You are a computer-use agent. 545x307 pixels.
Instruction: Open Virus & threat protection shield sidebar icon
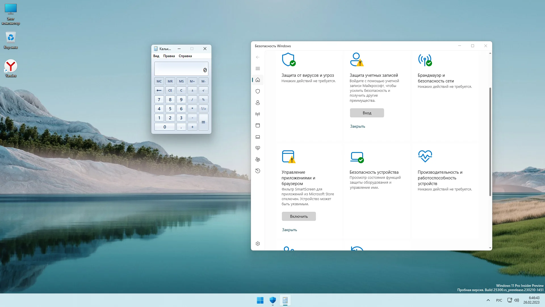click(x=257, y=91)
